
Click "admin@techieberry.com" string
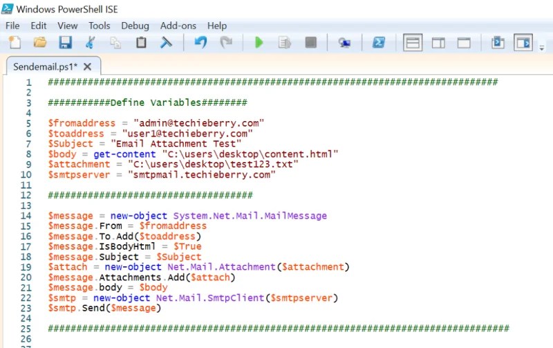point(199,123)
